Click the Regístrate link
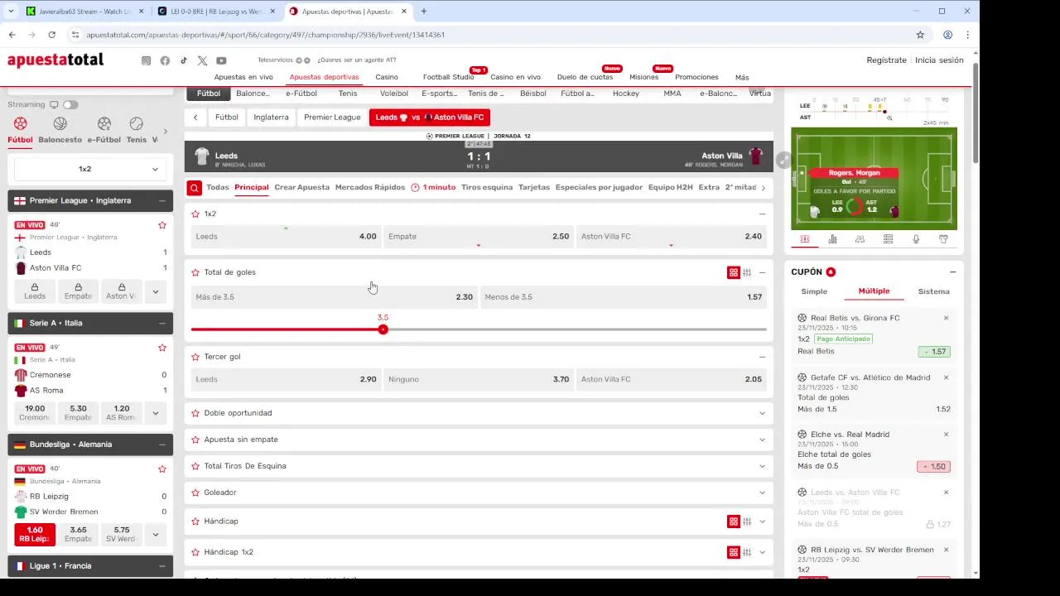Screen dimensions: 1060x596 886,60
